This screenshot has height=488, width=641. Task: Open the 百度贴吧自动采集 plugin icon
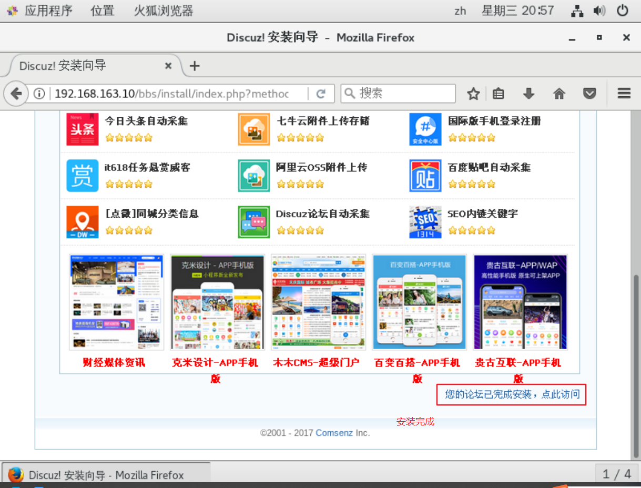[425, 176]
